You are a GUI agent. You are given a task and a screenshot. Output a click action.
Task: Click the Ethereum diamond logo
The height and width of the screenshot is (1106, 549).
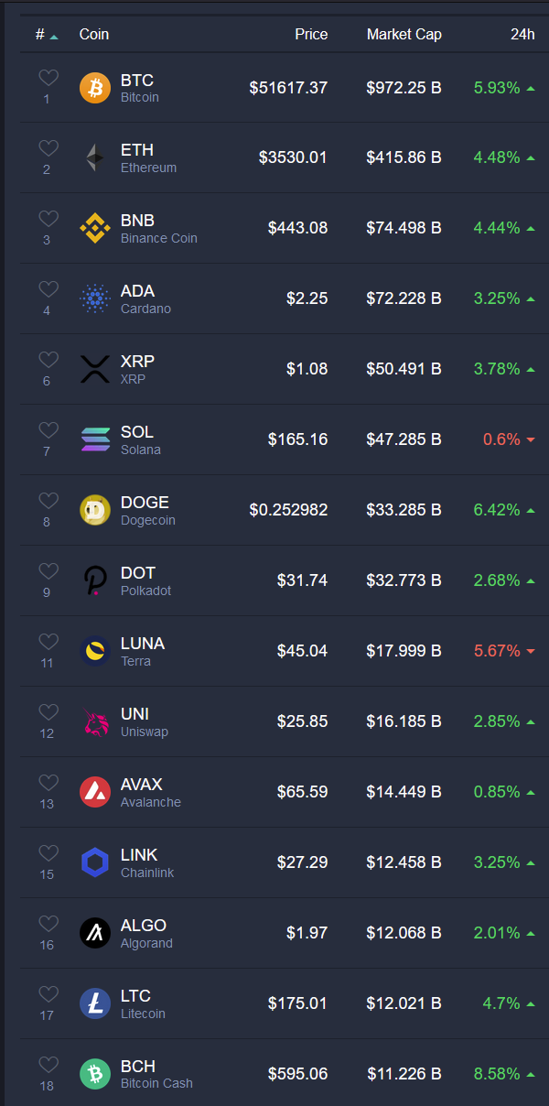95,158
